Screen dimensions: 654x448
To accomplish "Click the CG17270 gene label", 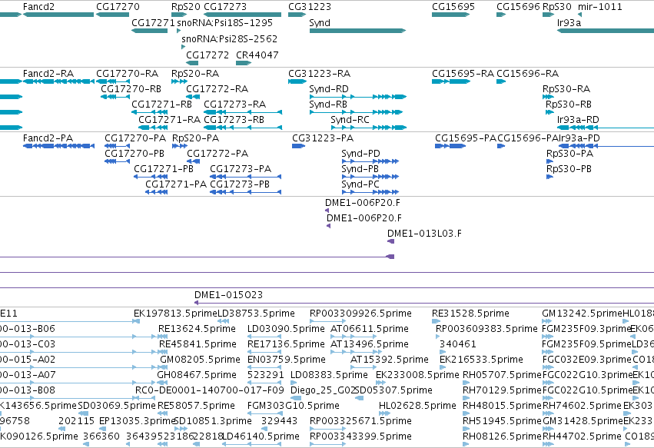I will 118,7.
